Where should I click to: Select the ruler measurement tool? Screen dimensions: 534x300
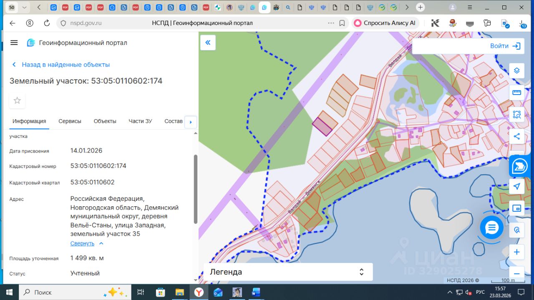click(x=516, y=92)
